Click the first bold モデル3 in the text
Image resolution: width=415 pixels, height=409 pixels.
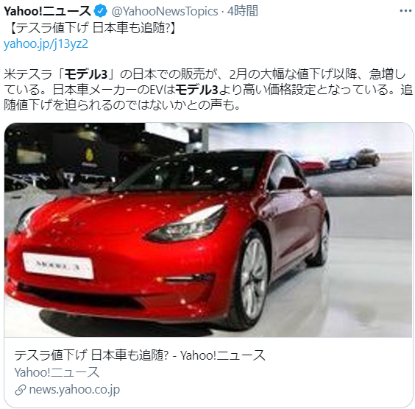click(x=86, y=74)
